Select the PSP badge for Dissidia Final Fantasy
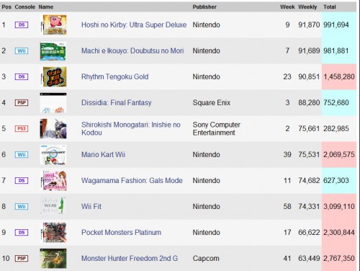Screen dimensions: 360x271 pos(22,102)
